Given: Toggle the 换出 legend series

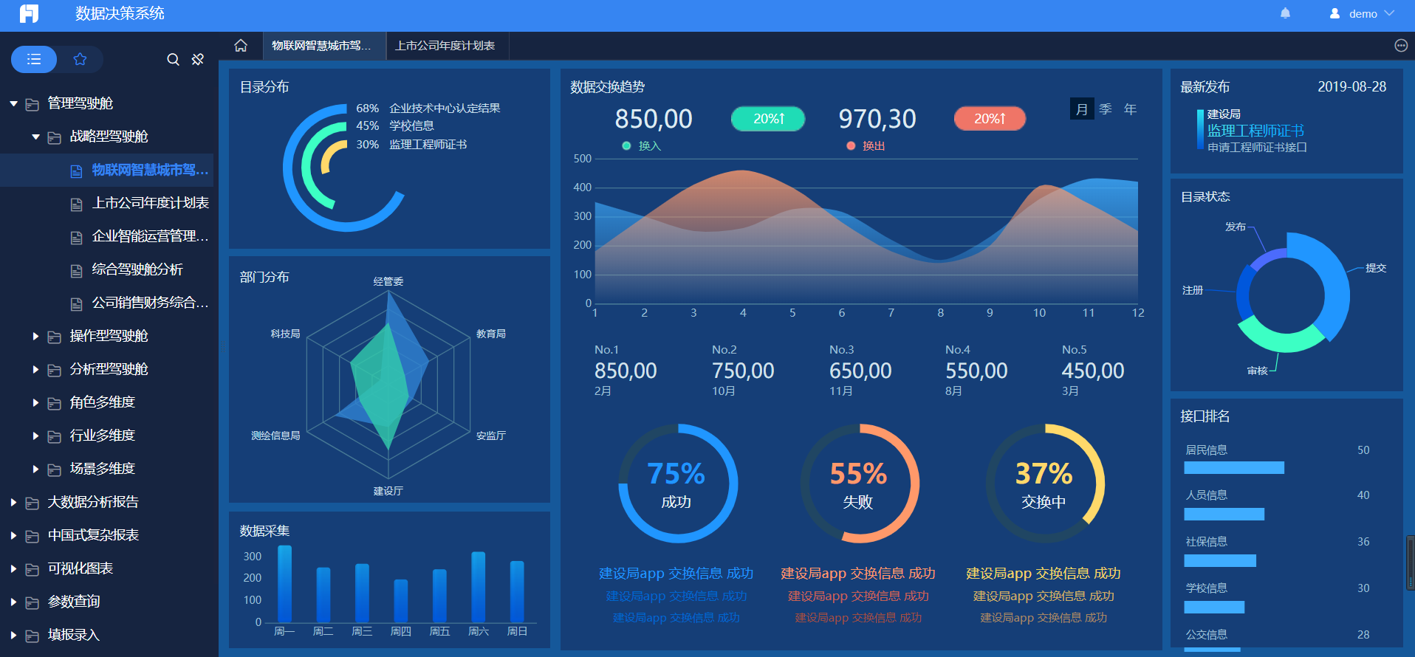Looking at the screenshot, I should [x=866, y=146].
